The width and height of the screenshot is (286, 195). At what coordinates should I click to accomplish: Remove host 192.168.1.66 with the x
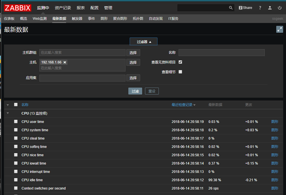point(65,63)
